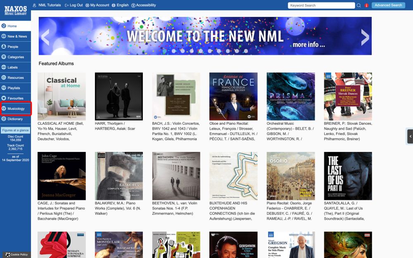Open the Categories sidebar section
This screenshot has height=258, width=413.
(x=15, y=57)
